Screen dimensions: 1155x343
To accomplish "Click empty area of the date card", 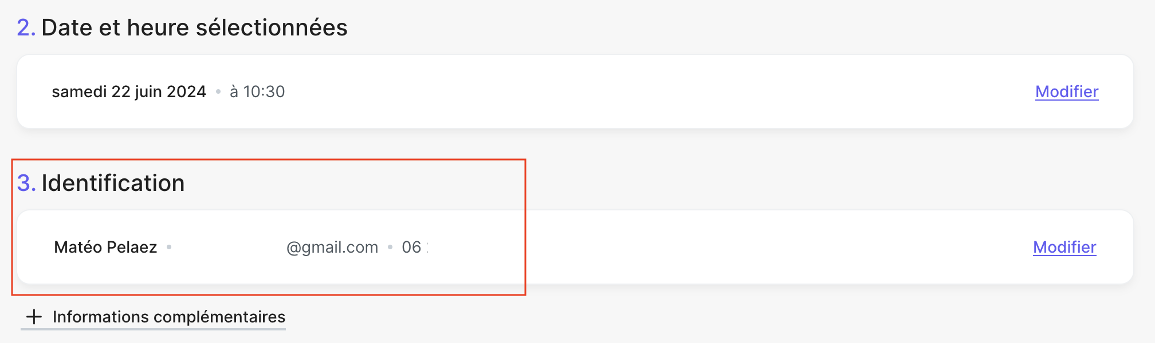I will coord(630,91).
